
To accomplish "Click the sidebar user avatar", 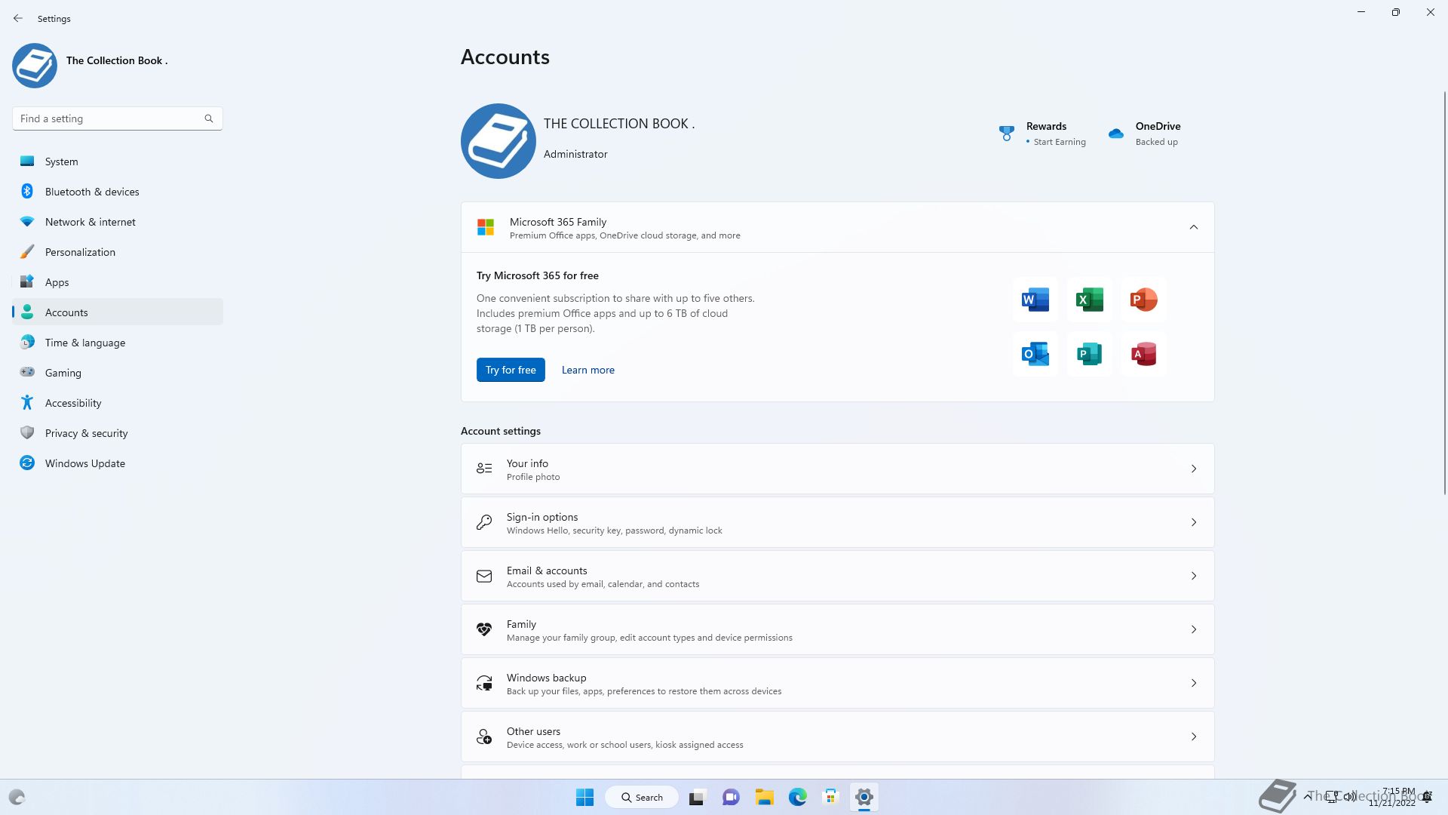I will coord(35,66).
